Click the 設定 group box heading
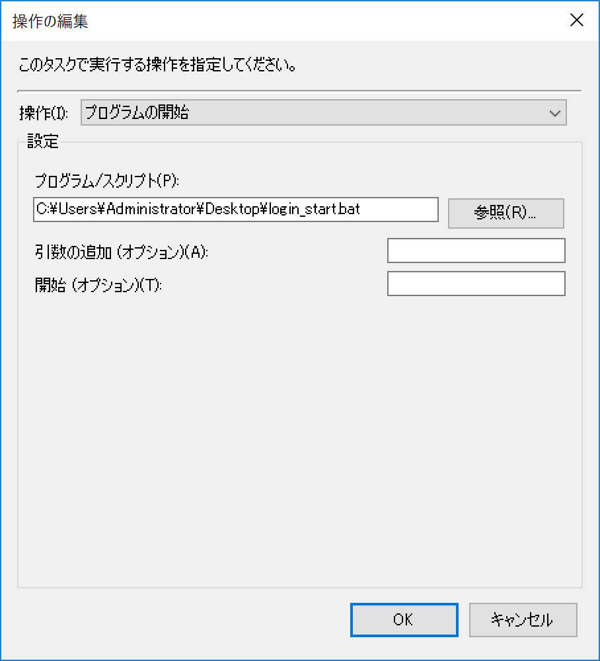 point(42,141)
